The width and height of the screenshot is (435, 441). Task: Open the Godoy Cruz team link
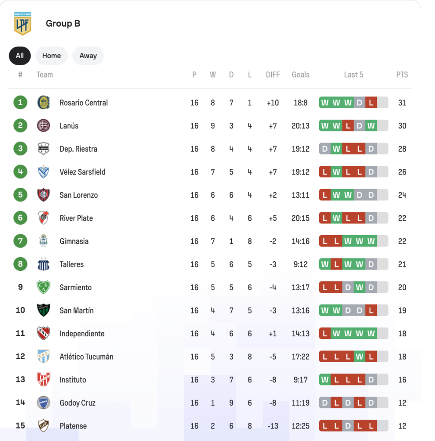[78, 403]
